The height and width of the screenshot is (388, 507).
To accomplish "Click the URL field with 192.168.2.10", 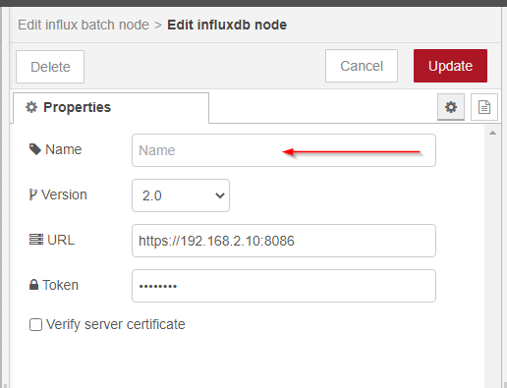I will coord(284,241).
